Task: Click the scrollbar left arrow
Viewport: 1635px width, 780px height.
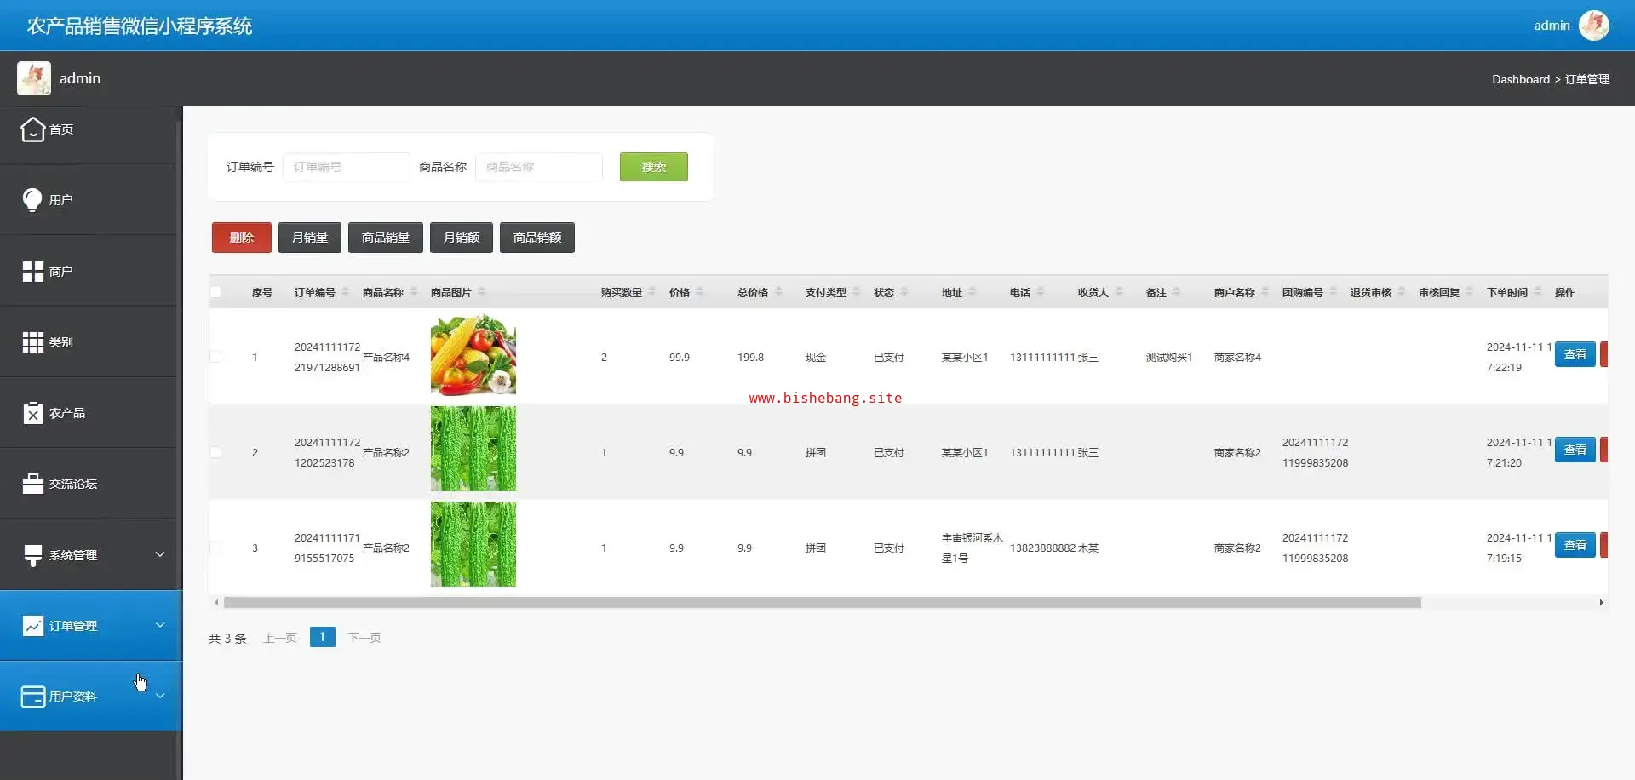Action: coord(216,603)
